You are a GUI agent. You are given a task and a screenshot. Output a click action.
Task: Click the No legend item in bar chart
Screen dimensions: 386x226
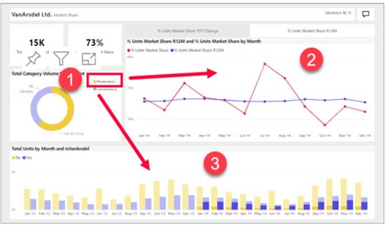16,158
